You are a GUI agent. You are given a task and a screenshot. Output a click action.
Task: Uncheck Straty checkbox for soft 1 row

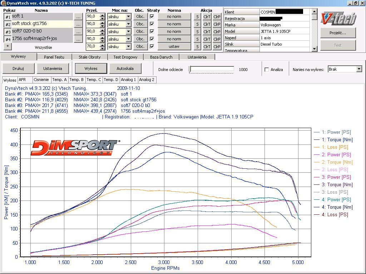point(152,17)
